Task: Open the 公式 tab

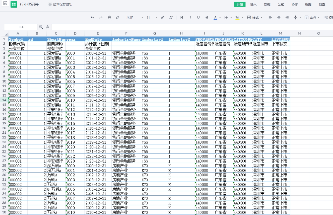Action: 281,4
